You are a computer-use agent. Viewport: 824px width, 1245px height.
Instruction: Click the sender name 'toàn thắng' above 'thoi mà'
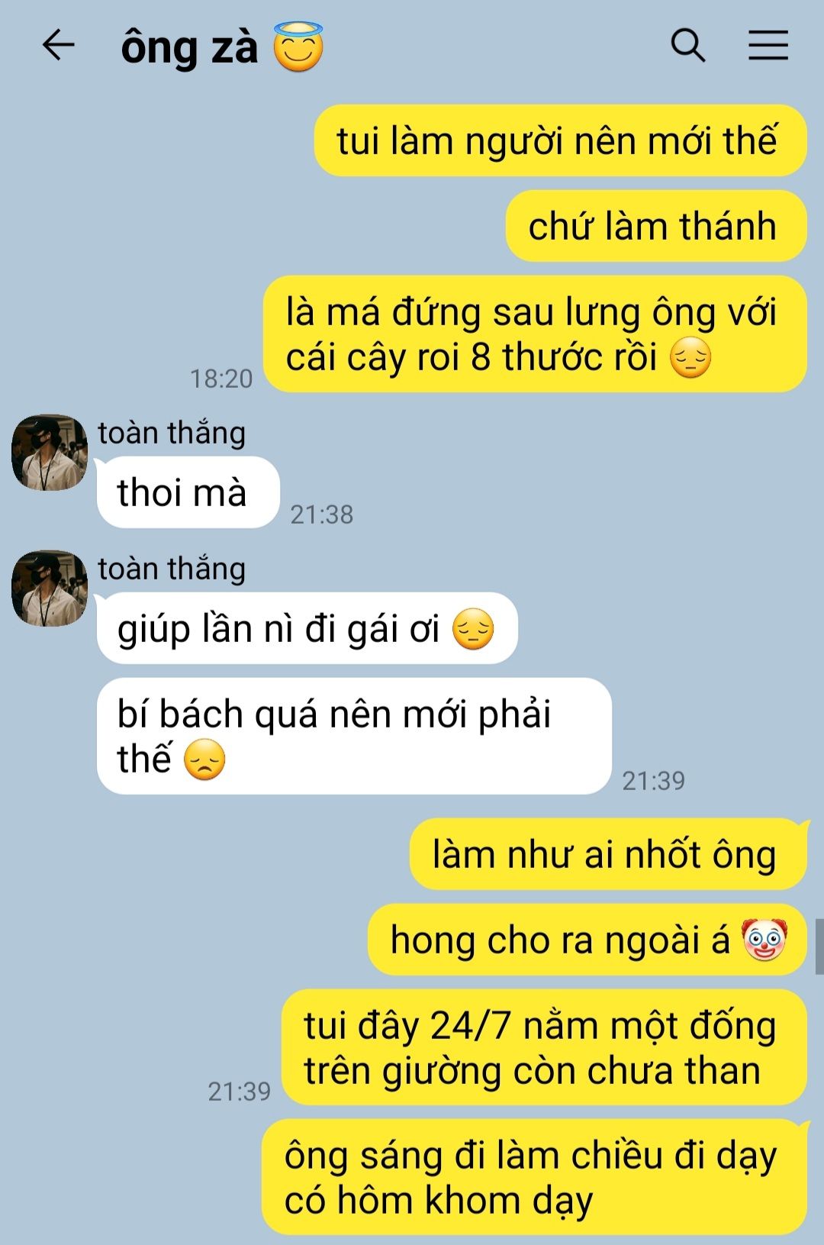[172, 433]
